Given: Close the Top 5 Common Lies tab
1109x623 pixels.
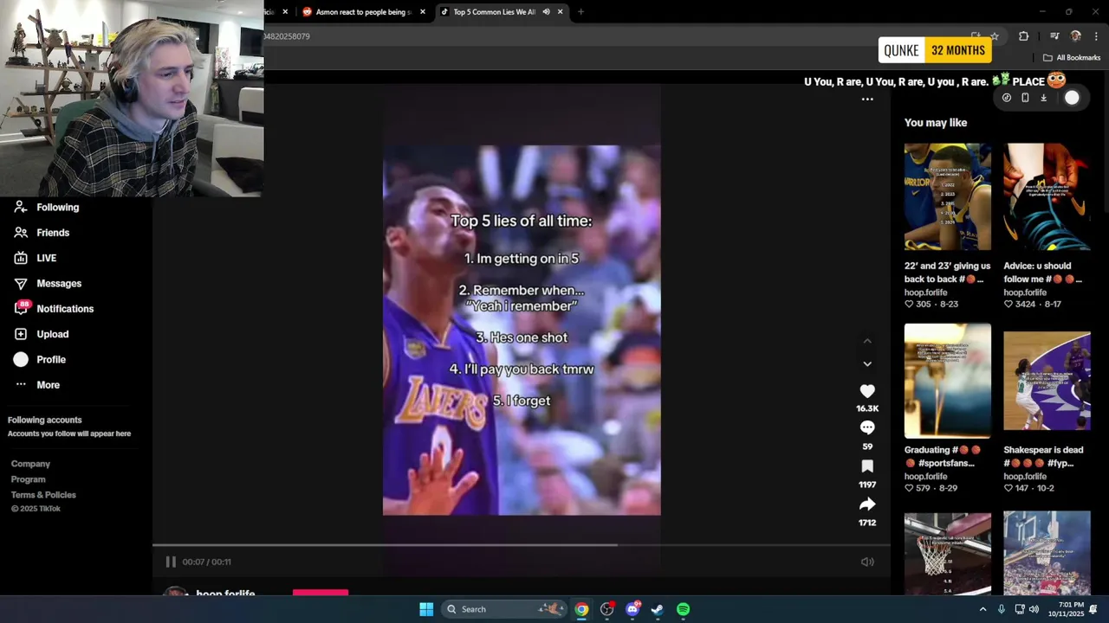Looking at the screenshot, I should pos(561,12).
